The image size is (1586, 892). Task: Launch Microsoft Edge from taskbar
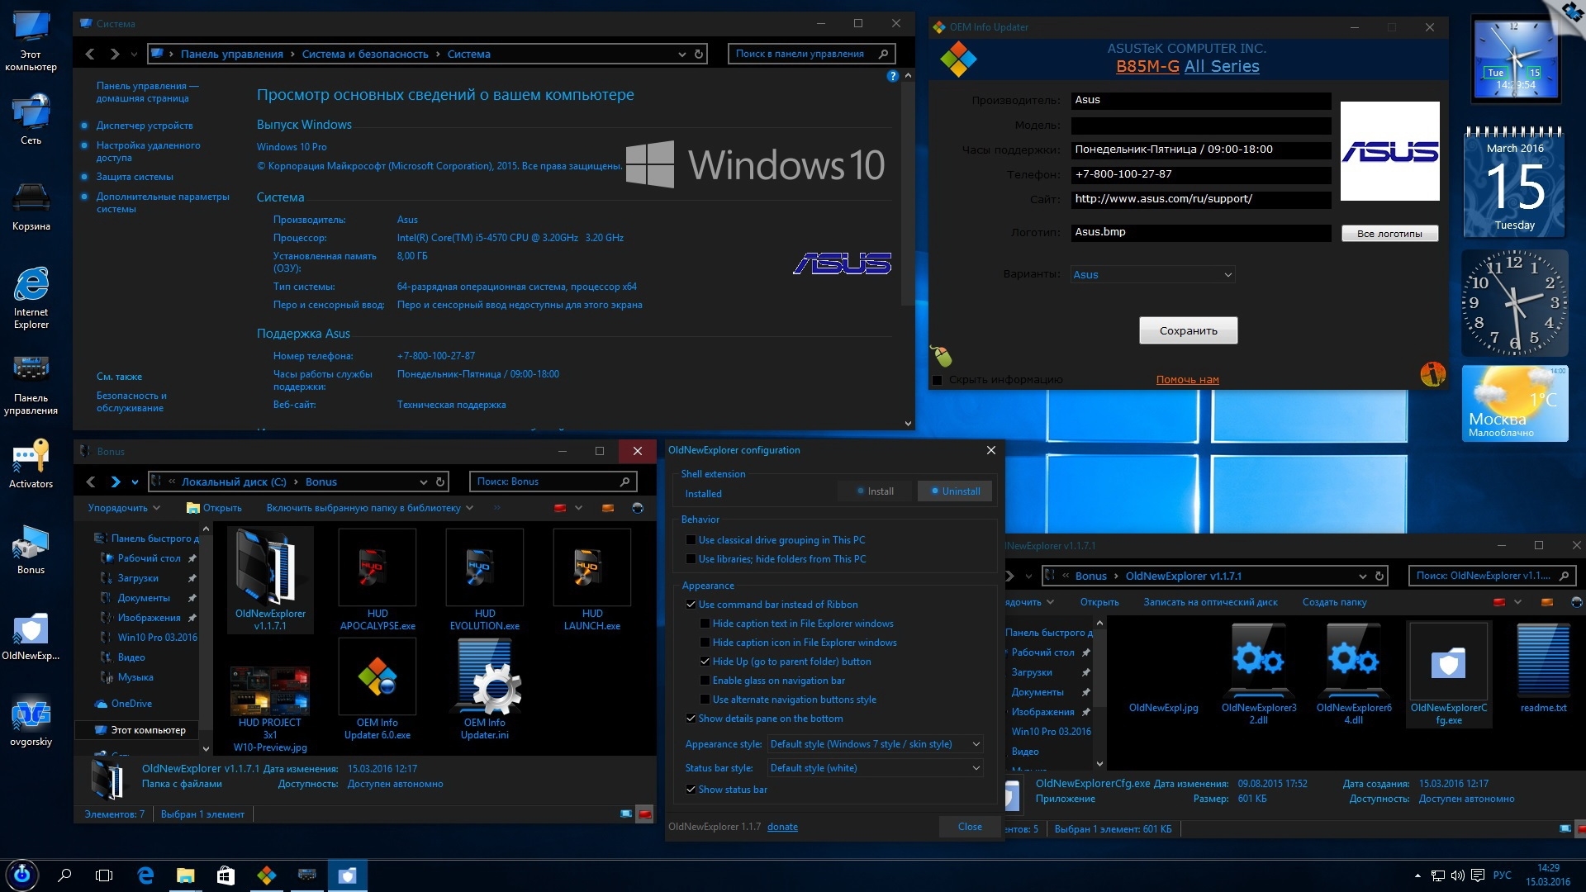[x=145, y=875]
